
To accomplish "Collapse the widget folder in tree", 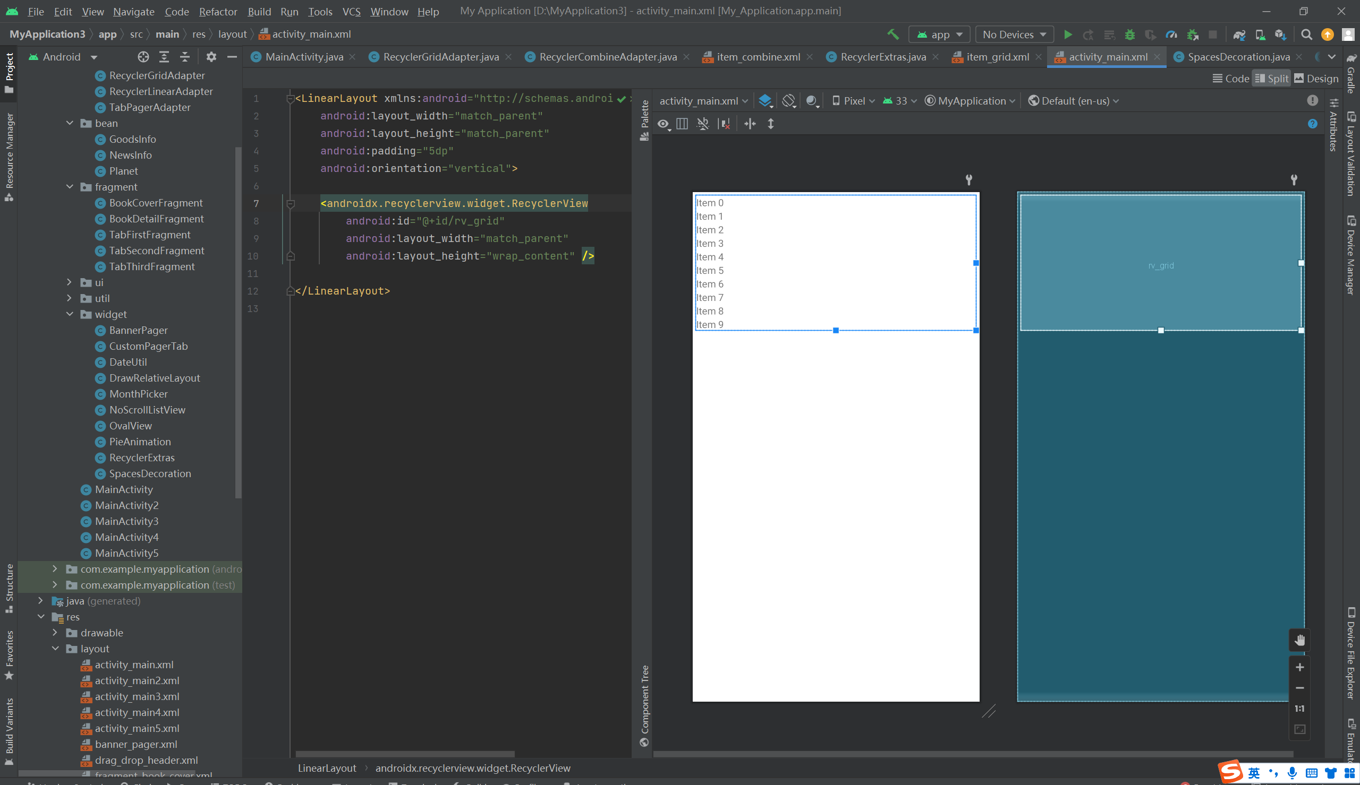I will point(70,314).
